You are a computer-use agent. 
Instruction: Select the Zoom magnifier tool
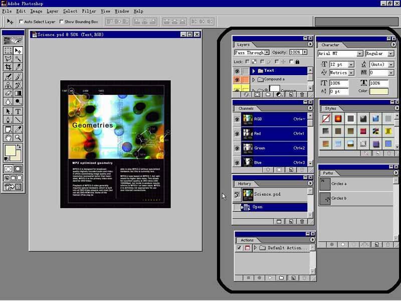[18, 137]
